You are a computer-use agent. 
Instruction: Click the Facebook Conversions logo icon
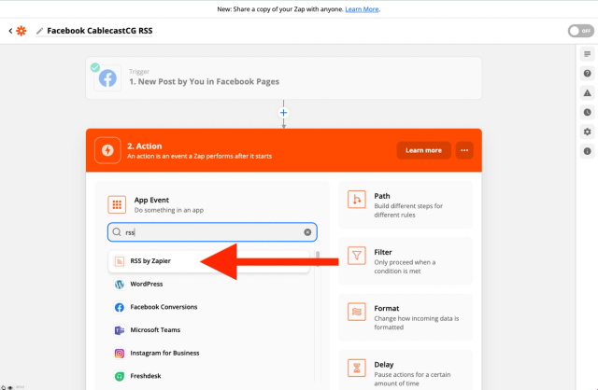pos(120,307)
